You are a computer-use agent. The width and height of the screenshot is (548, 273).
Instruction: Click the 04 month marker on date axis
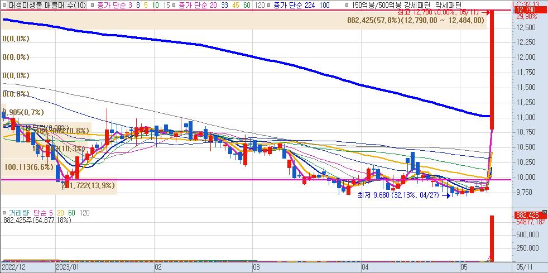coord(366,268)
